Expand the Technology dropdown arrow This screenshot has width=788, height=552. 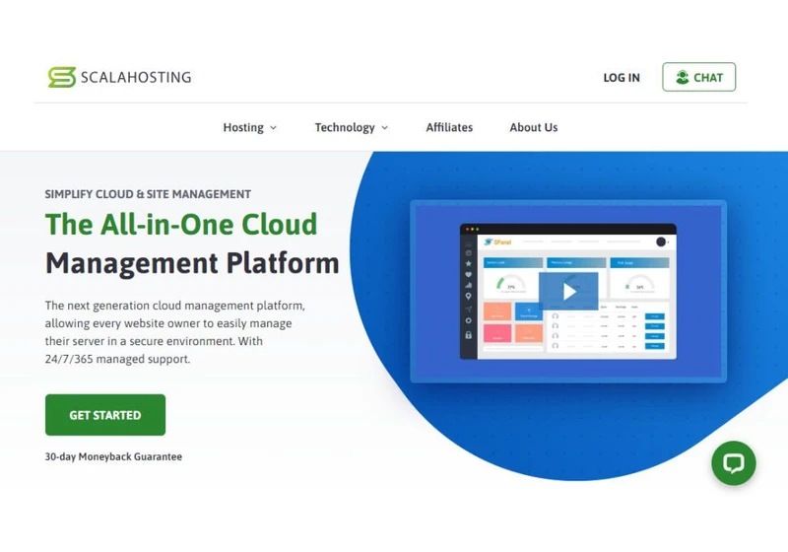(384, 128)
